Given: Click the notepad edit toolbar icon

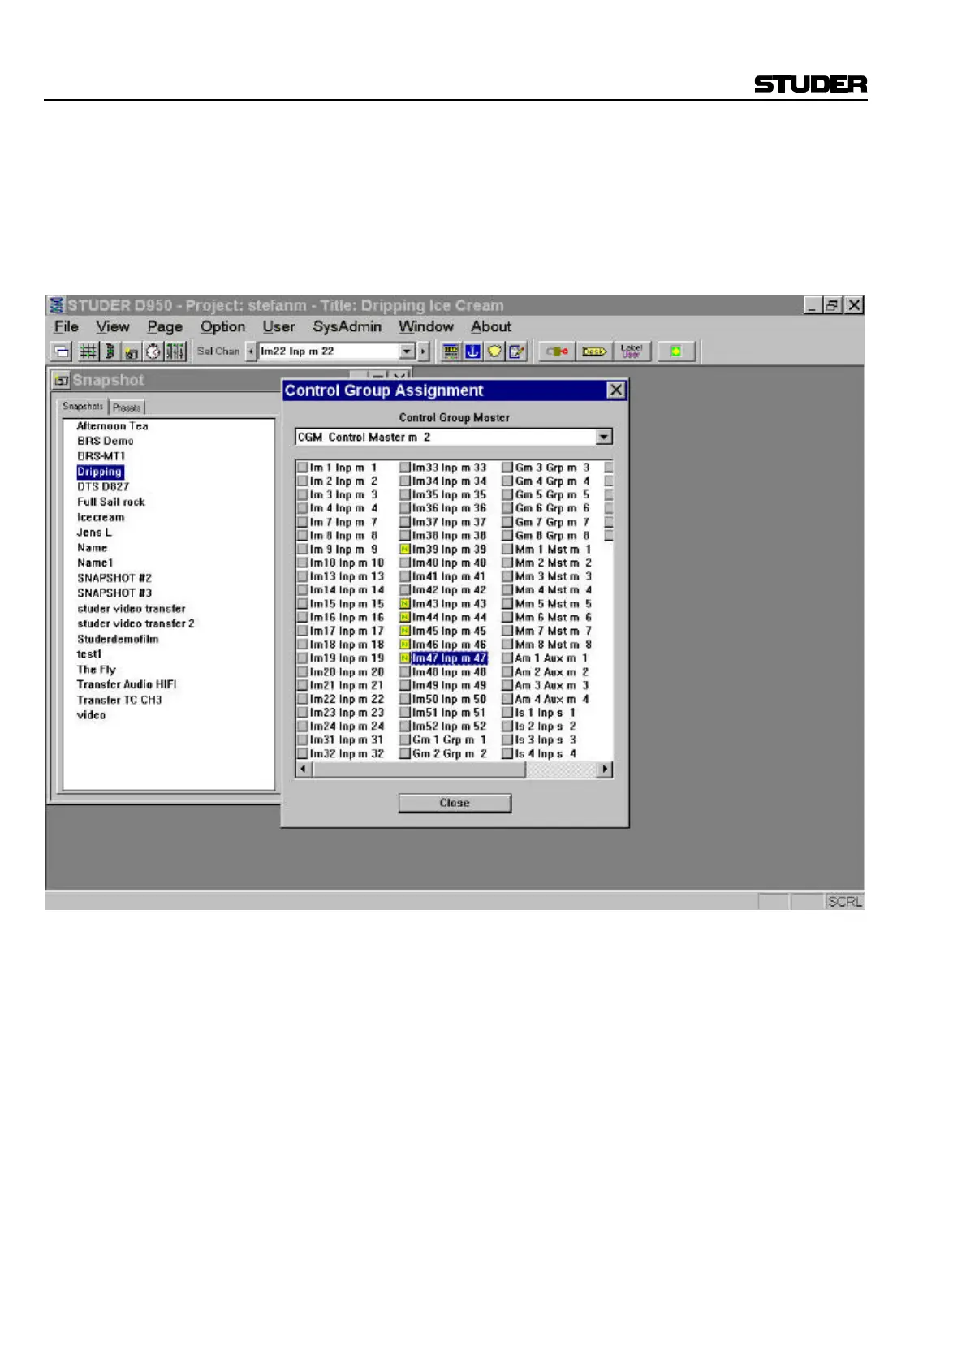Looking at the screenshot, I should point(516,351).
